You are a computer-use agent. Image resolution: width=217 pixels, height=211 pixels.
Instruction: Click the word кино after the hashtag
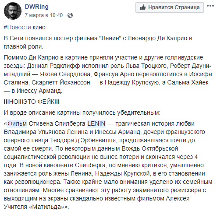pyautogui.click(x=39, y=27)
